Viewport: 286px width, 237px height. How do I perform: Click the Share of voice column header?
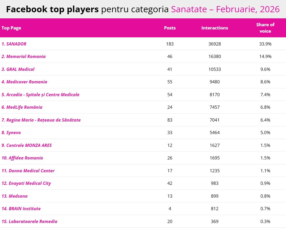[265, 28]
